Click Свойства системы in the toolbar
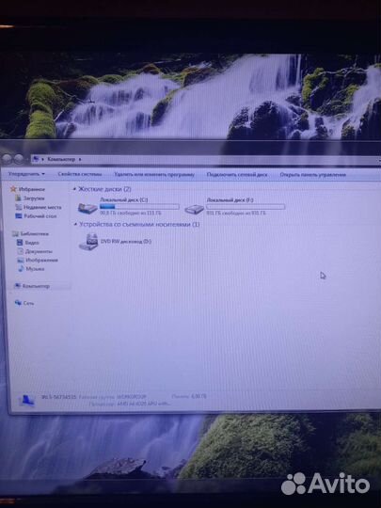381x508 pixels. [x=80, y=174]
